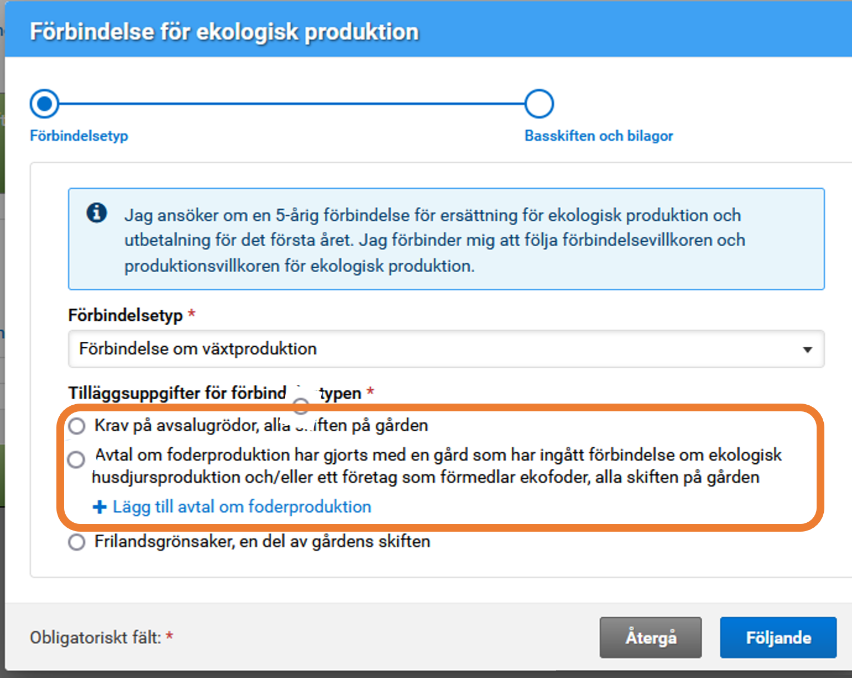Click the Basskiften och bilagor step label
This screenshot has height=678, width=852.
coord(598,135)
